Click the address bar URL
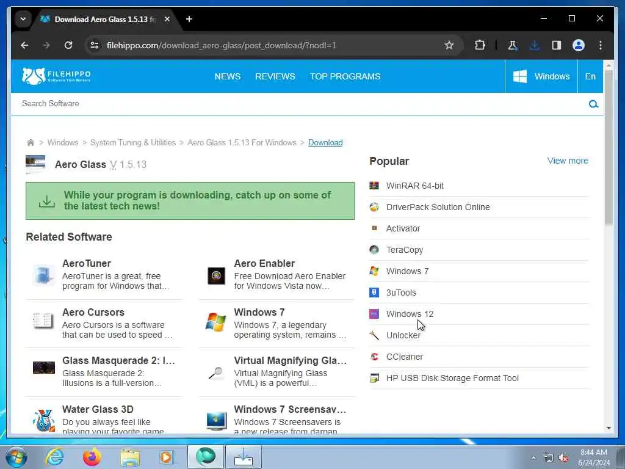This screenshot has height=469, width=625. pos(222,45)
